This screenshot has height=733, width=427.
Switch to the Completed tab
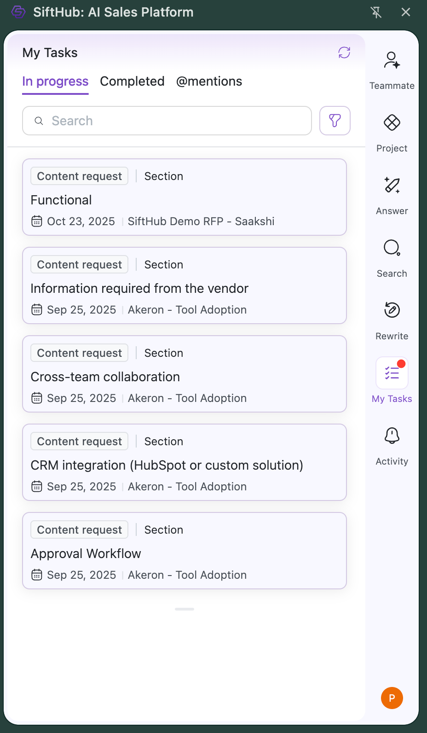(132, 81)
